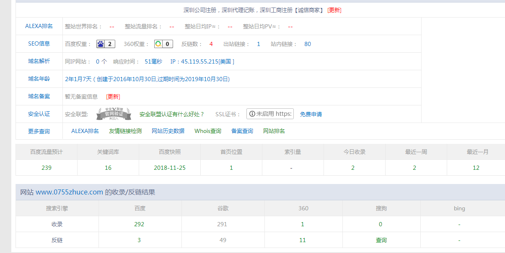Open the 安全联盟认证有什么好处 link

click(x=169, y=114)
